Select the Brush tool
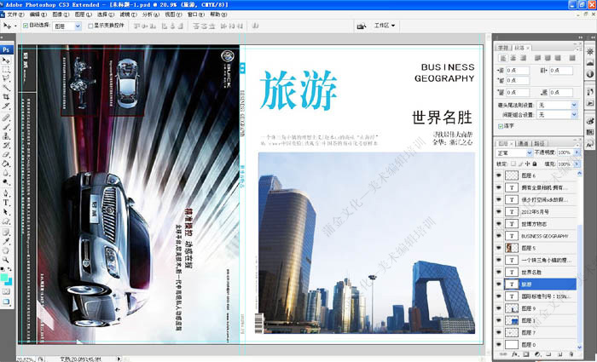 (x=6, y=127)
